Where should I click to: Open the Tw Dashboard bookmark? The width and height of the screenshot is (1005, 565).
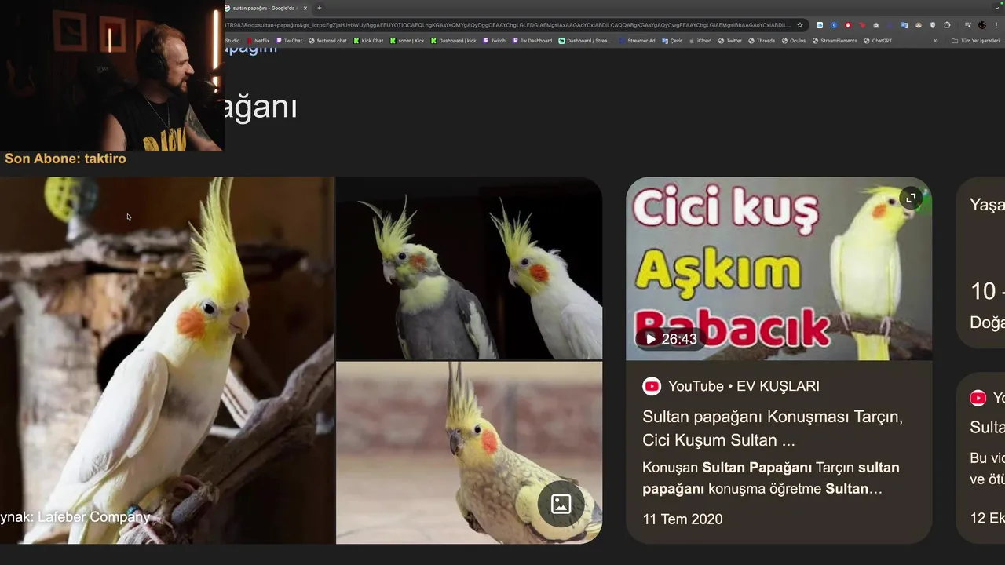click(x=532, y=41)
